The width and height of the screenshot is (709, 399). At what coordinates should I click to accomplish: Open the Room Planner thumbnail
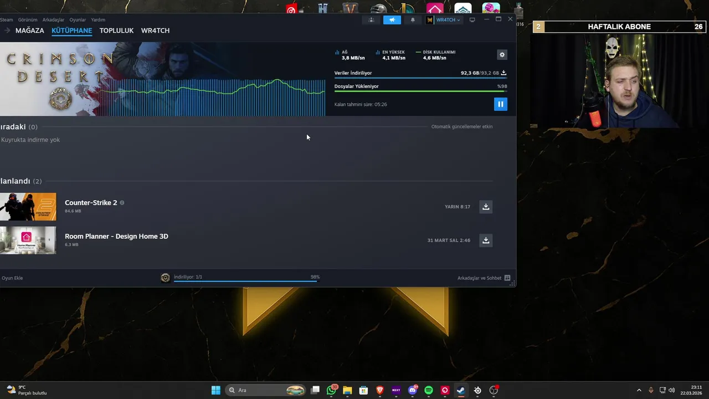[x=28, y=240]
